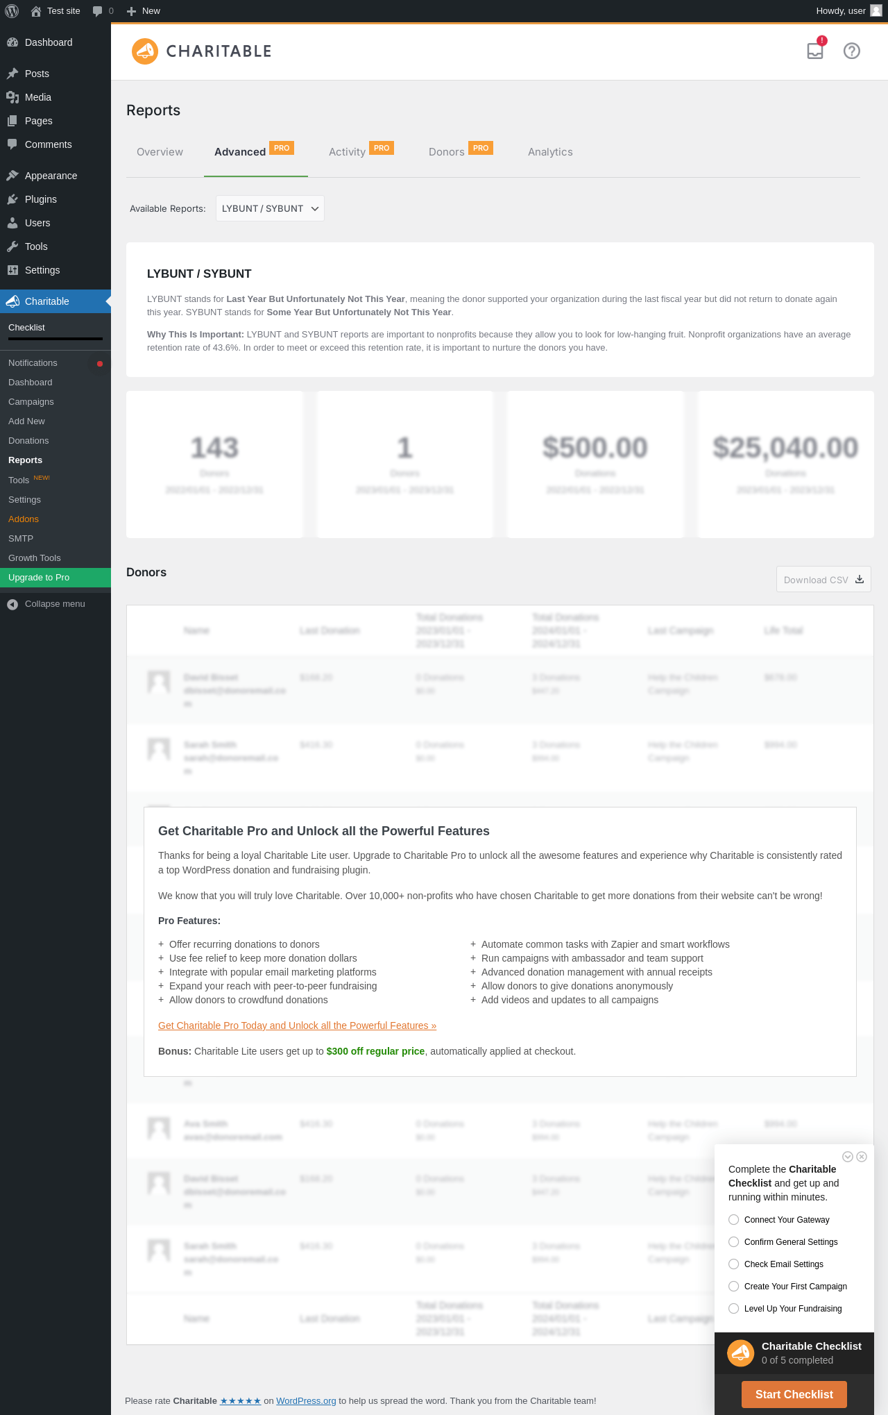Close the Charitable Checklist popup
The width and height of the screenshot is (888, 1415).
tap(862, 1157)
